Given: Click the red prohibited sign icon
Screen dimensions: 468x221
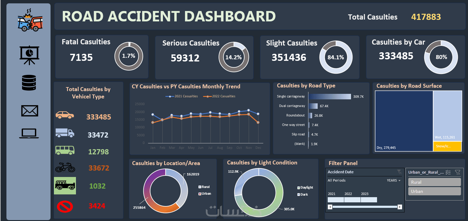Looking at the screenshot, I should click(65, 206).
